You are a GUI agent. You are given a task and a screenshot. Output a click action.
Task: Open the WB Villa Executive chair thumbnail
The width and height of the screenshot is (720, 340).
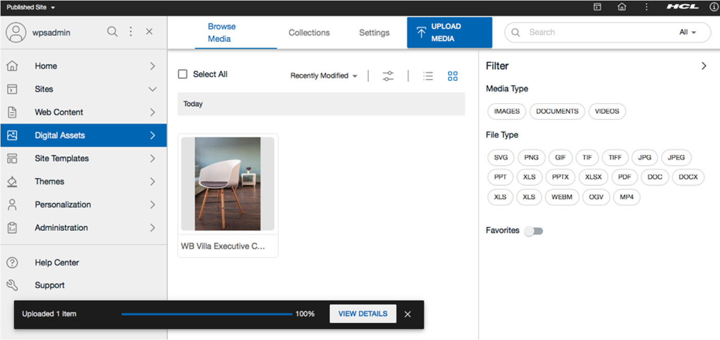click(228, 184)
